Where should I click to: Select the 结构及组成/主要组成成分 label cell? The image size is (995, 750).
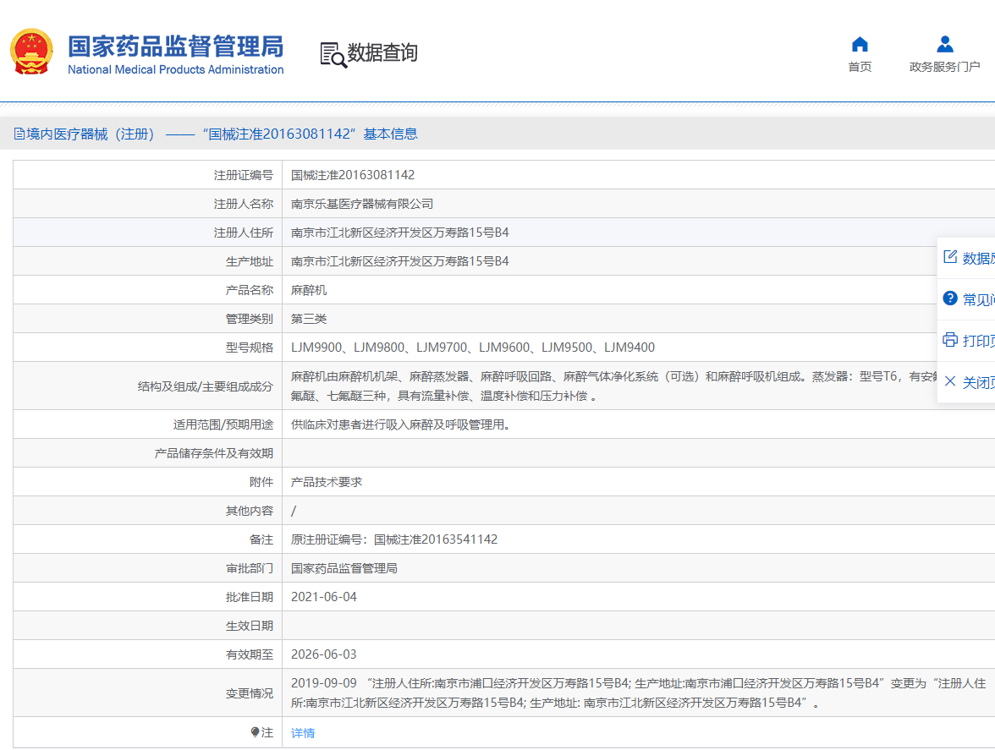click(148, 386)
